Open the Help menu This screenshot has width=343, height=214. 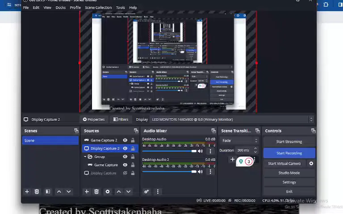[133, 8]
